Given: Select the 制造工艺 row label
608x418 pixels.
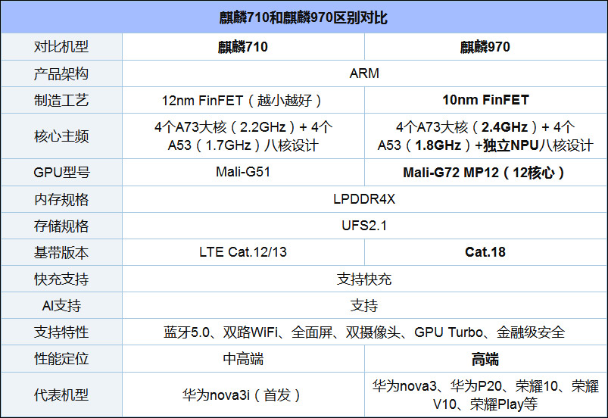Looking at the screenshot, I should pyautogui.click(x=61, y=100).
